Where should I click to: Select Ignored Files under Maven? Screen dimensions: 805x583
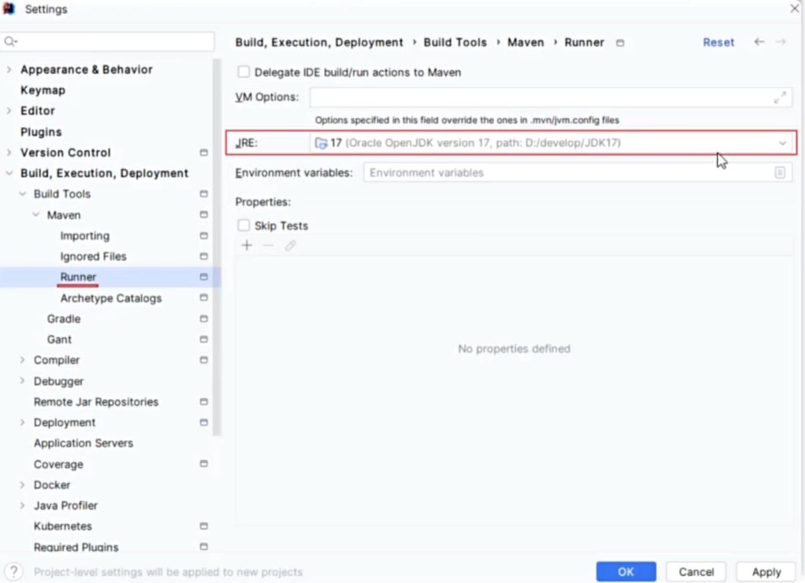click(x=93, y=256)
